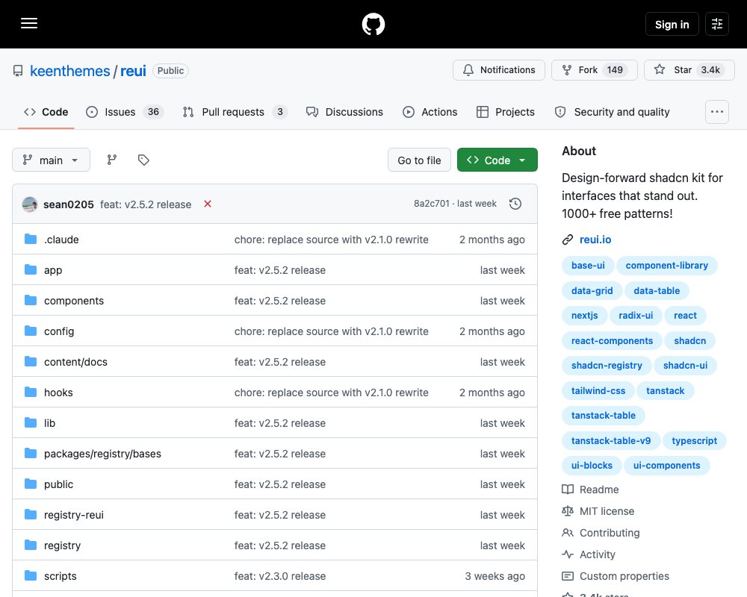This screenshot has width=747, height=597.
Task: Select the base-ui topic tag
Action: [x=588, y=265]
